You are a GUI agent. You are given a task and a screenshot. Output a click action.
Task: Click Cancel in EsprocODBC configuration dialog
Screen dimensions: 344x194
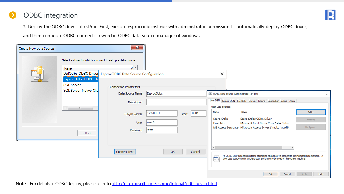[x=196, y=152]
